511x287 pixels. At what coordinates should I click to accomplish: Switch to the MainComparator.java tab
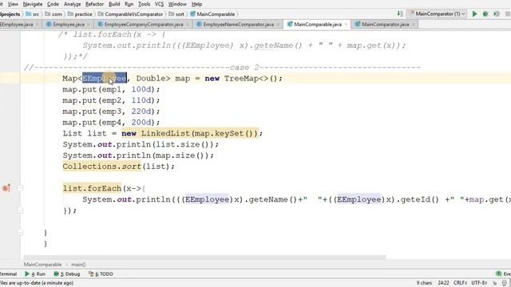click(x=385, y=25)
